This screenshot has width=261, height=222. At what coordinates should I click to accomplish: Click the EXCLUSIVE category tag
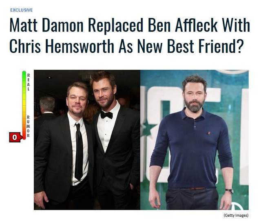21,10
